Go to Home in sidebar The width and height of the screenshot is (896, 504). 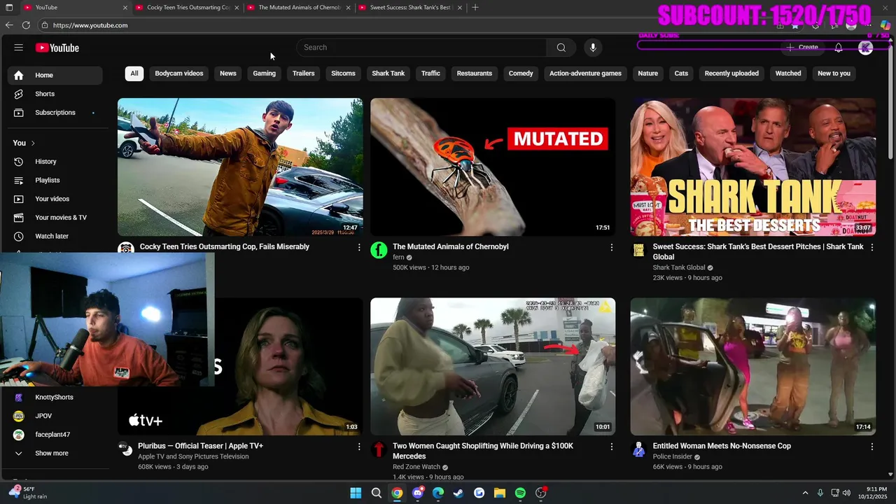(x=55, y=75)
